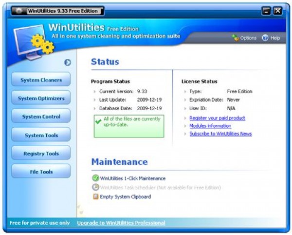Click the bullet arrow beside Register your paid product
The height and width of the screenshot is (235, 292).
point(185,118)
